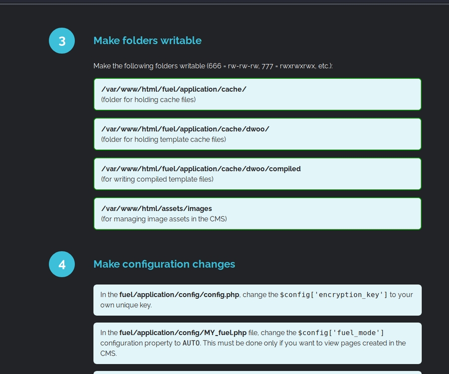The height and width of the screenshot is (374, 449).
Task: Click '(folder for holding template cache files)' text
Action: 163,139
